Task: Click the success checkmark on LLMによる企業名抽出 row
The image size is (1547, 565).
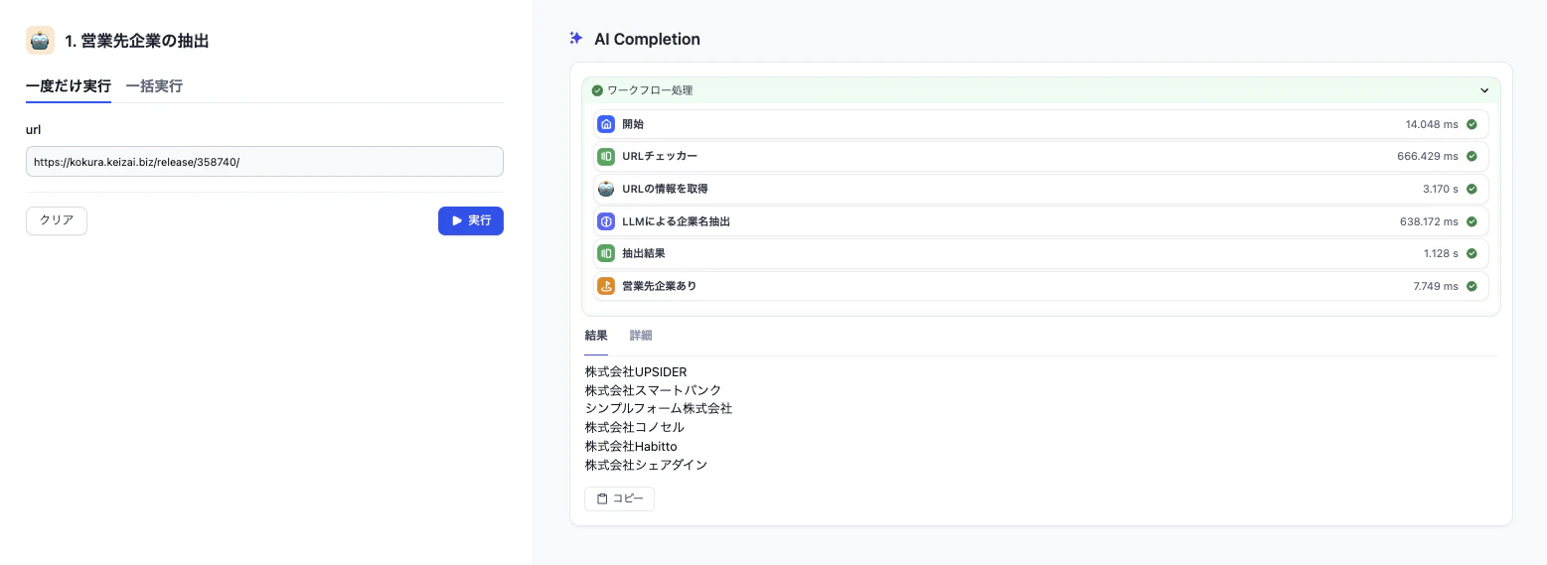Action: pyautogui.click(x=1471, y=221)
